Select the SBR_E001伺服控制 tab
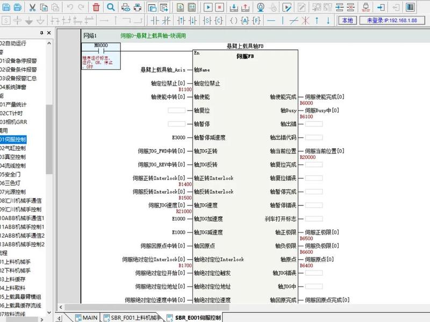The width and height of the screenshot is (430, 322). (194, 318)
